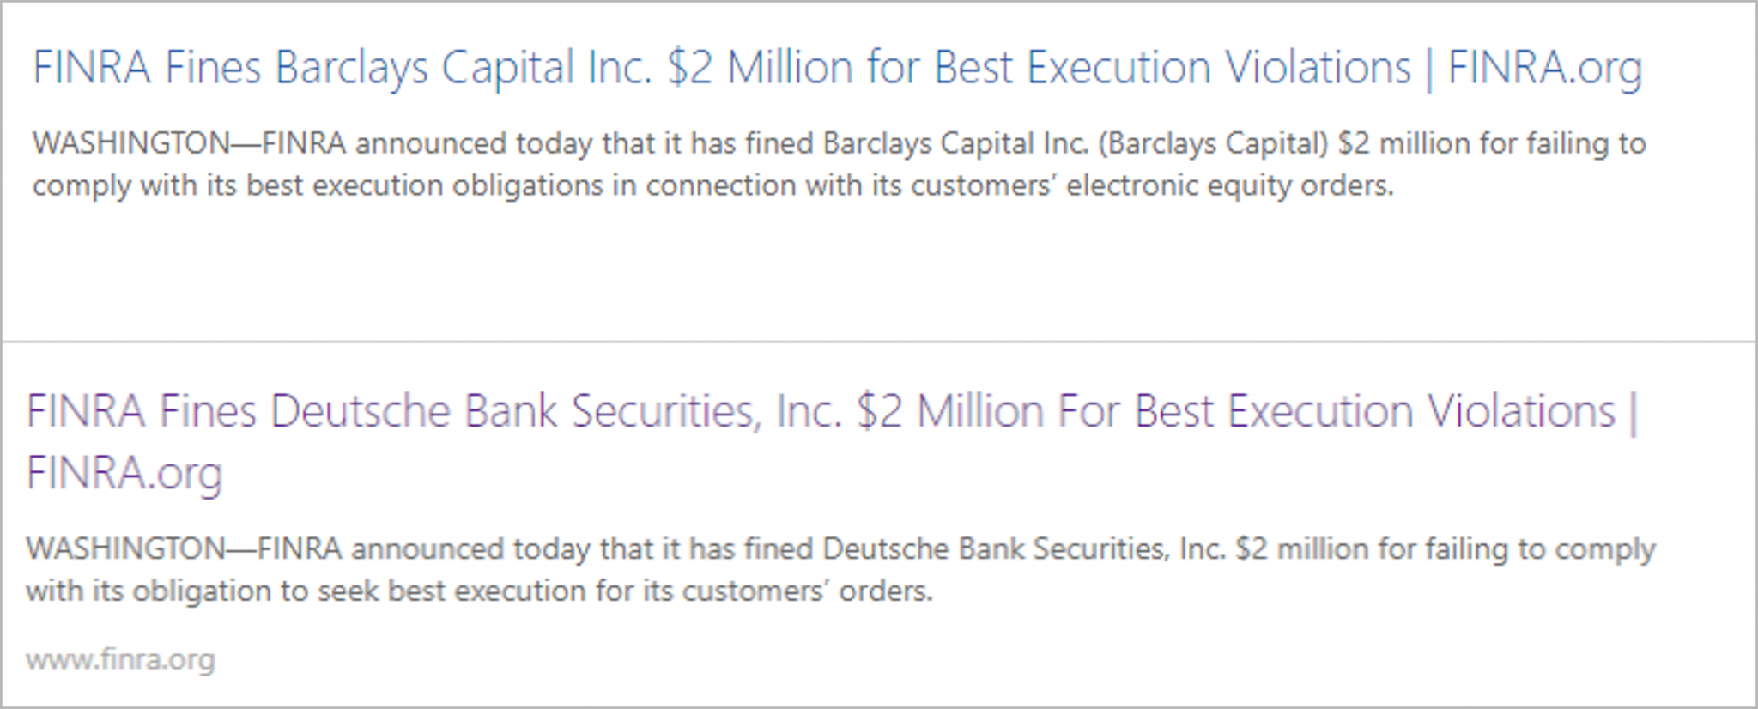Screen dimensions: 1758x709
Task: Click the www.finra.org URL
Action: [x=120, y=658]
